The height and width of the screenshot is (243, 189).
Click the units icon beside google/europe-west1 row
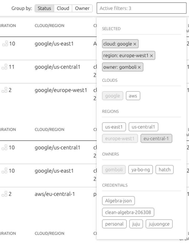4,90
